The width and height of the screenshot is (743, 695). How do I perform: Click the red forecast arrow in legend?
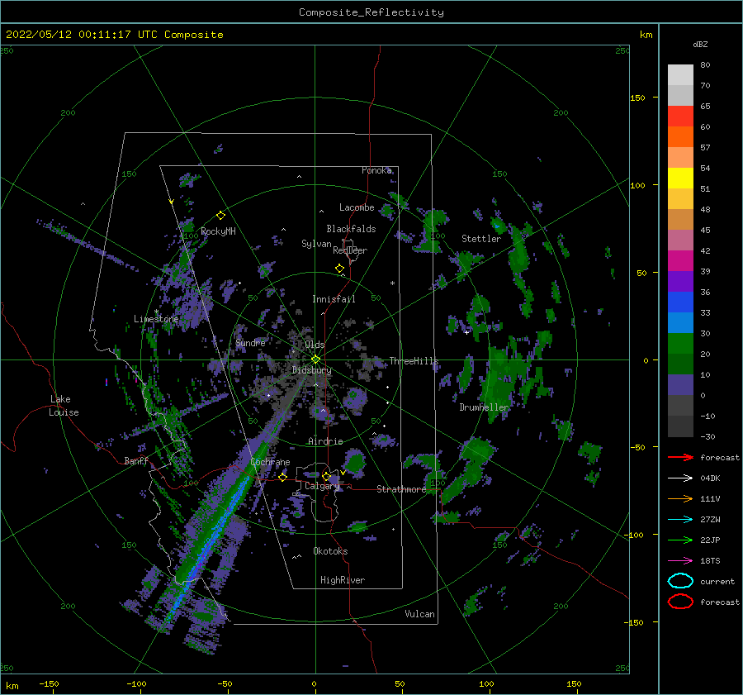click(x=680, y=457)
